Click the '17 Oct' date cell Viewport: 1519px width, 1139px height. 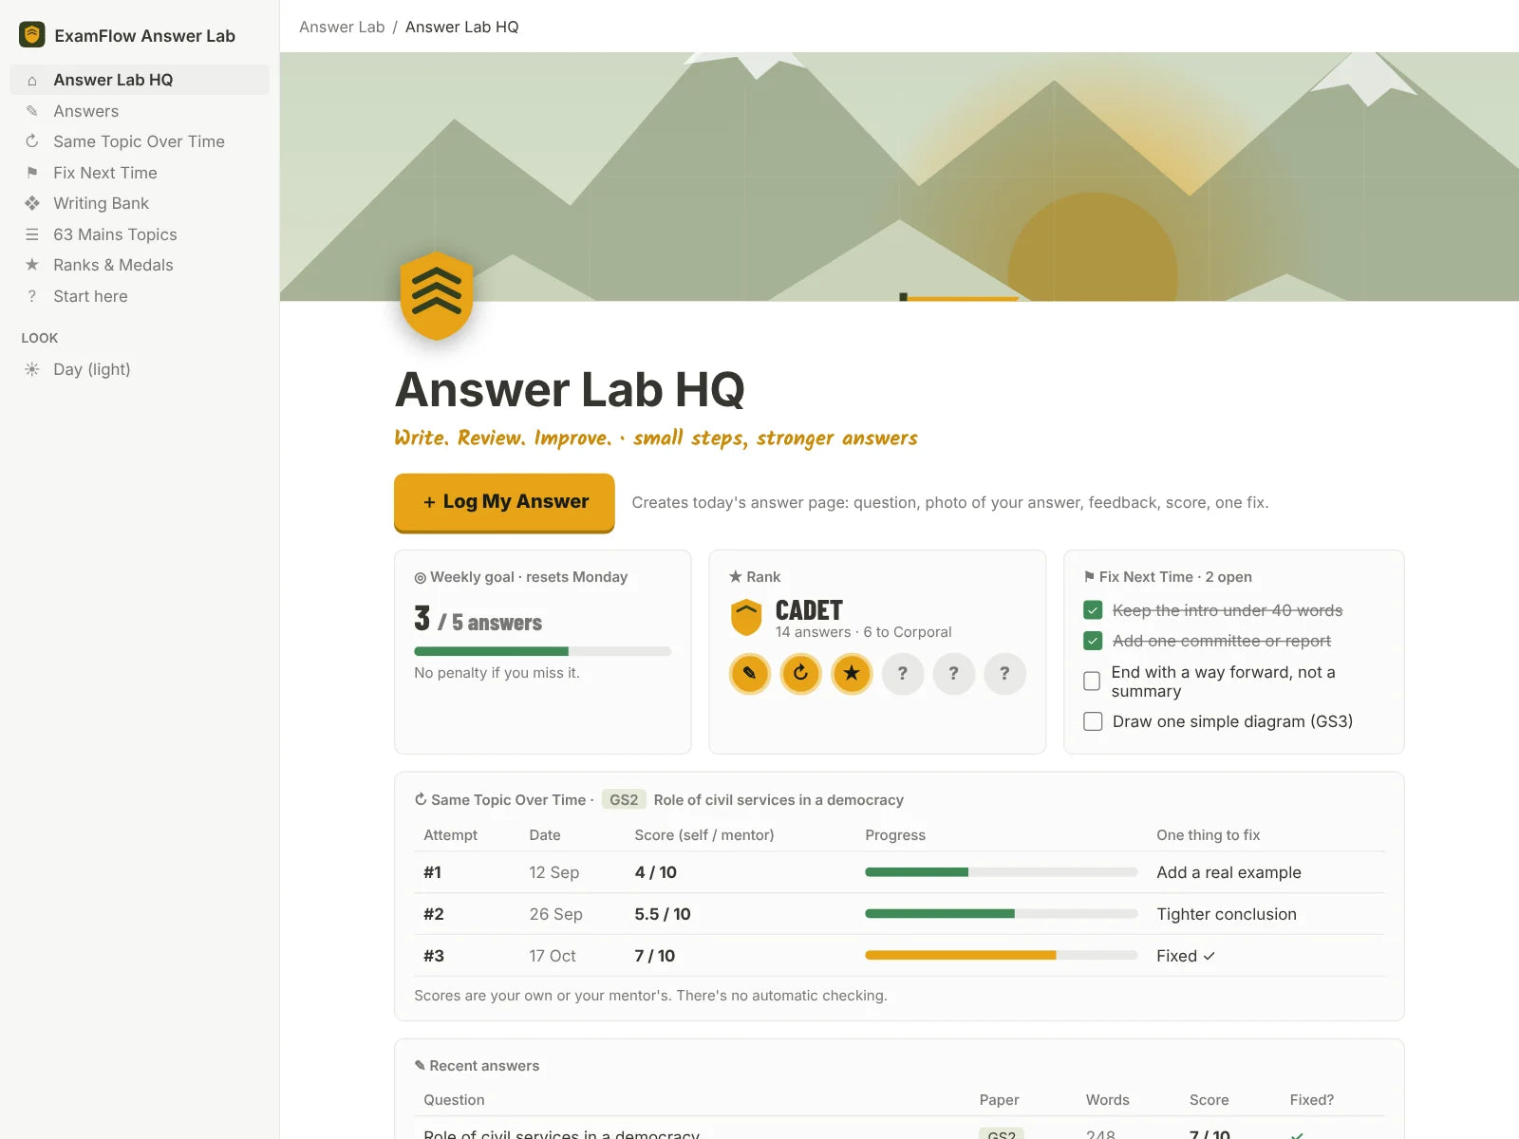[x=553, y=956]
